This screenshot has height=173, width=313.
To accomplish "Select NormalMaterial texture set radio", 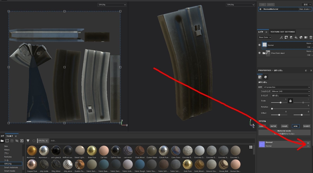I will point(260,9).
